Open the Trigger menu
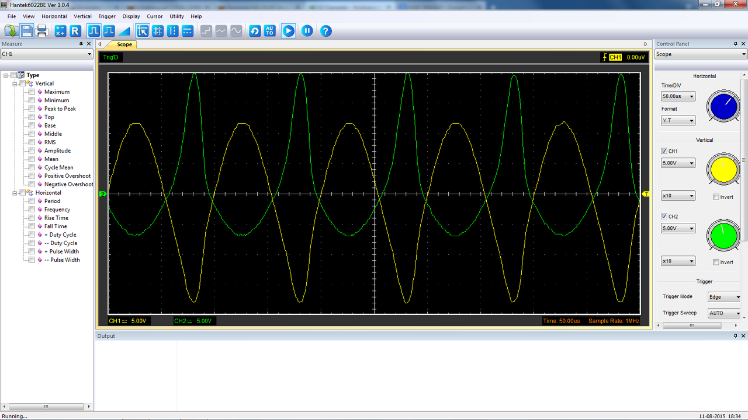748x420 pixels. [x=107, y=16]
